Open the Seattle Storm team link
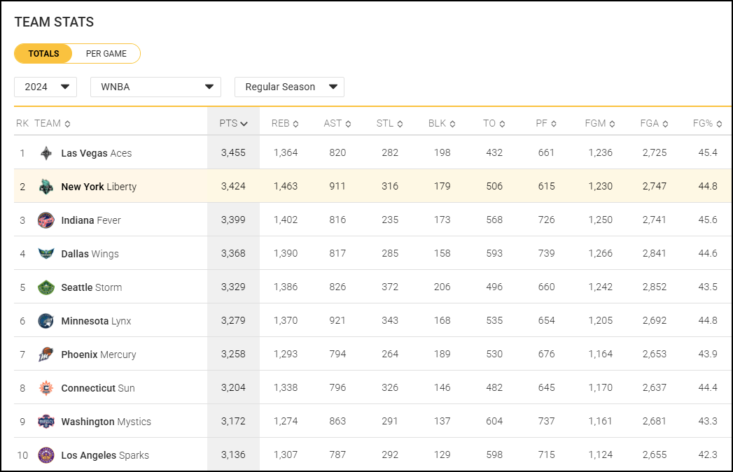The image size is (733, 472). tap(91, 287)
